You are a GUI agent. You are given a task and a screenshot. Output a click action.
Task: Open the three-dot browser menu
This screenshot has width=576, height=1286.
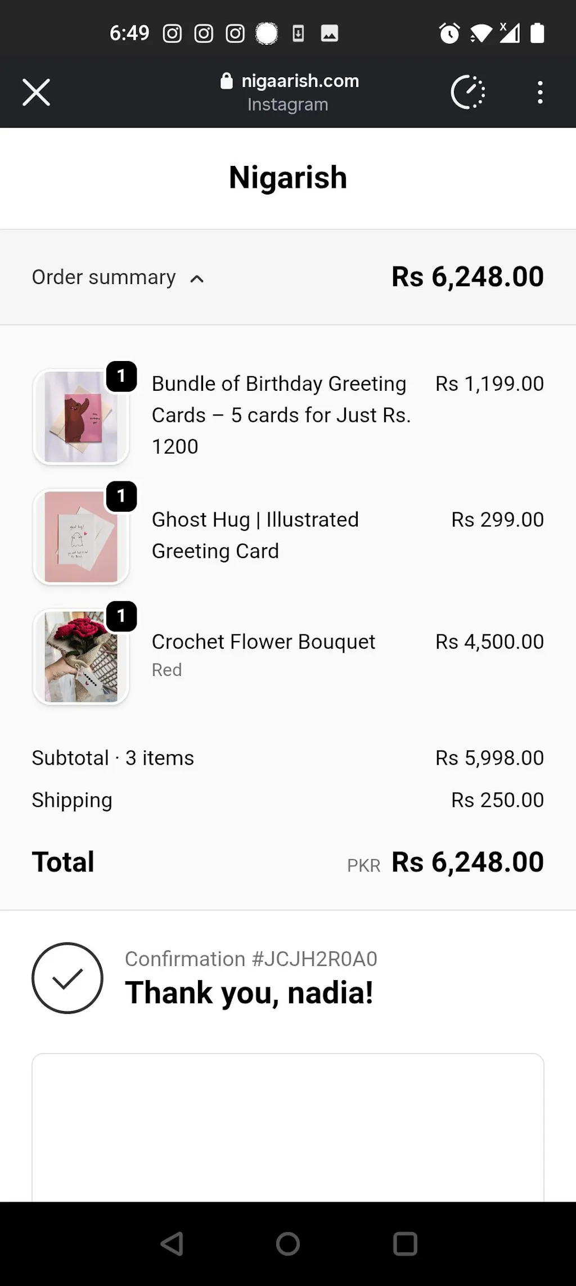coord(540,92)
